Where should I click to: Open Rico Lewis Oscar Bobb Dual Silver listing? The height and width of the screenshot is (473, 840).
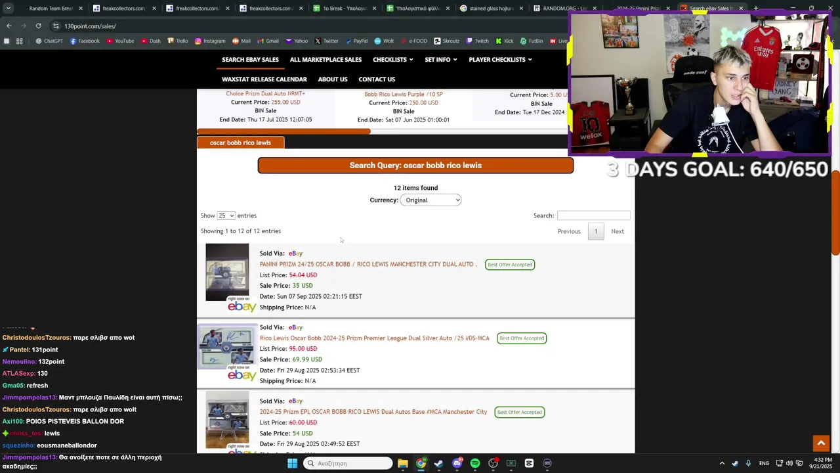tap(374, 338)
